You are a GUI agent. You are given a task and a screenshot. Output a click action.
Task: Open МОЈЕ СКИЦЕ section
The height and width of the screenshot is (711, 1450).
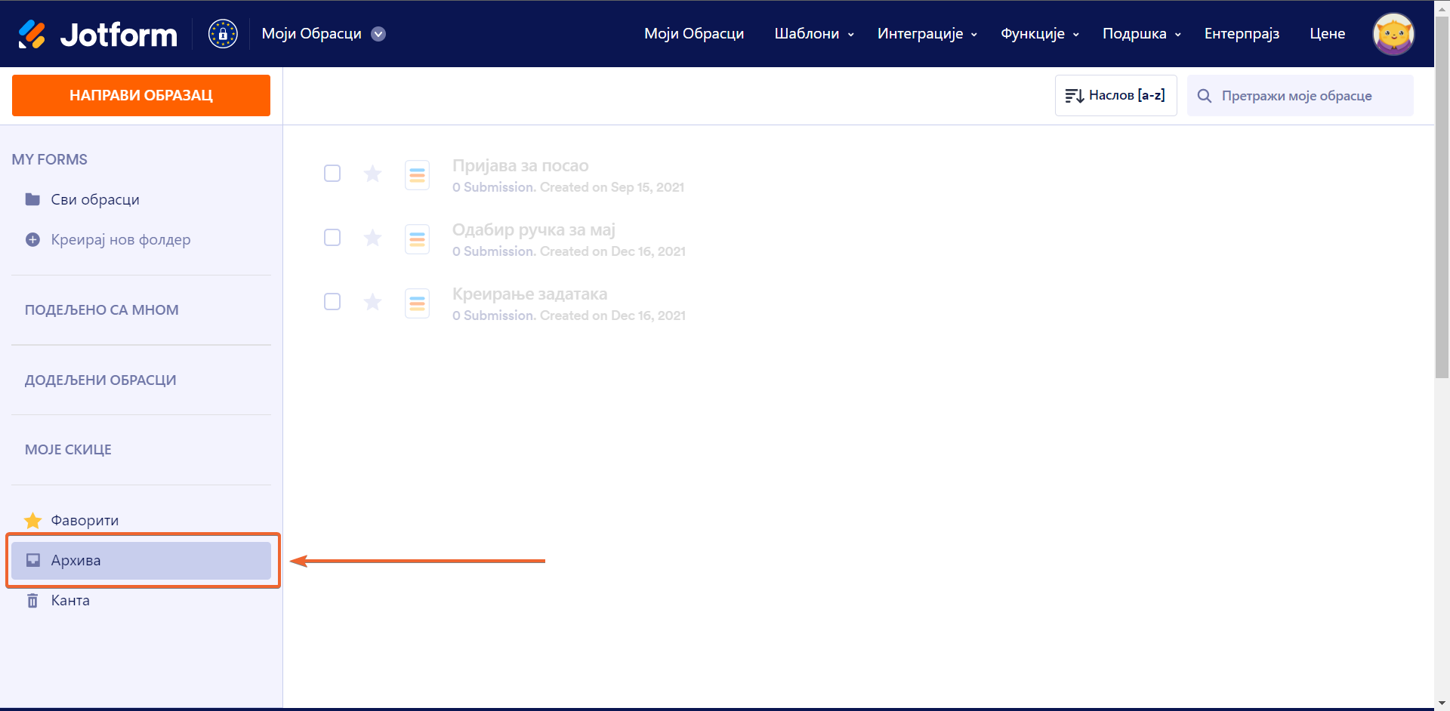pos(68,449)
